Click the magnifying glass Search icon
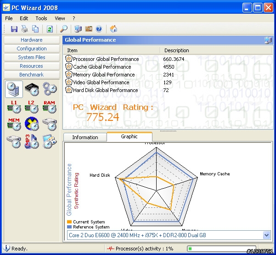The image size is (276, 255). pos(64,29)
